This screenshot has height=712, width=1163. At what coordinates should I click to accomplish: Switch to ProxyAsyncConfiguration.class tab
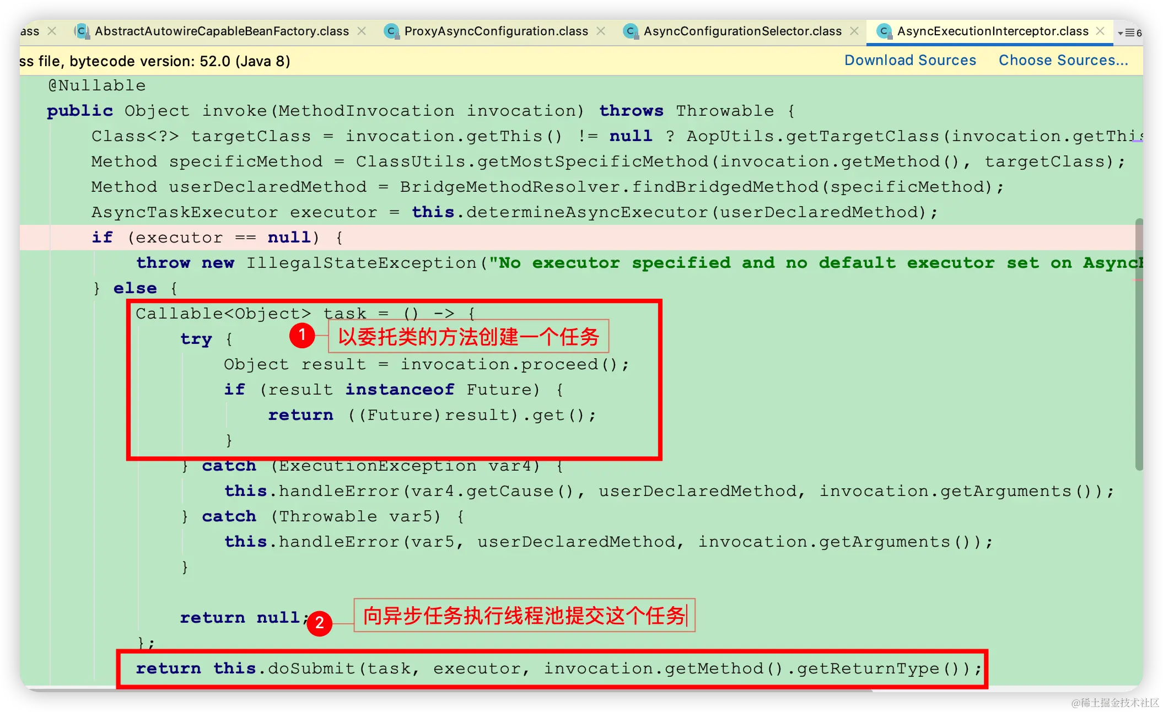(496, 31)
